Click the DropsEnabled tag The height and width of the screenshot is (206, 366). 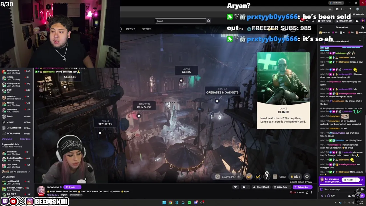click(x=75, y=195)
